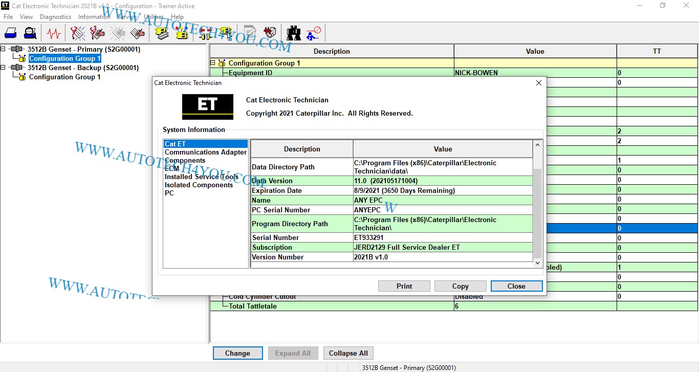
Task: Collapse the 3512B Genset - Primary tree node
Action: pyautogui.click(x=4, y=49)
